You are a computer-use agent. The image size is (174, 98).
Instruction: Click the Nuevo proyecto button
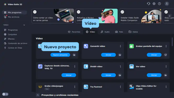point(60,55)
